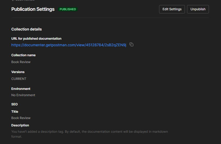Click the 'Collection name' label

23,55
